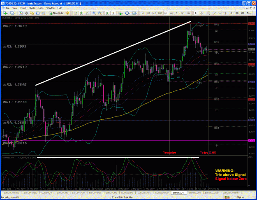This screenshot has width=257, height=200.
Task: Expand the Profiles dropdown arrow
Action: pos(15,13)
